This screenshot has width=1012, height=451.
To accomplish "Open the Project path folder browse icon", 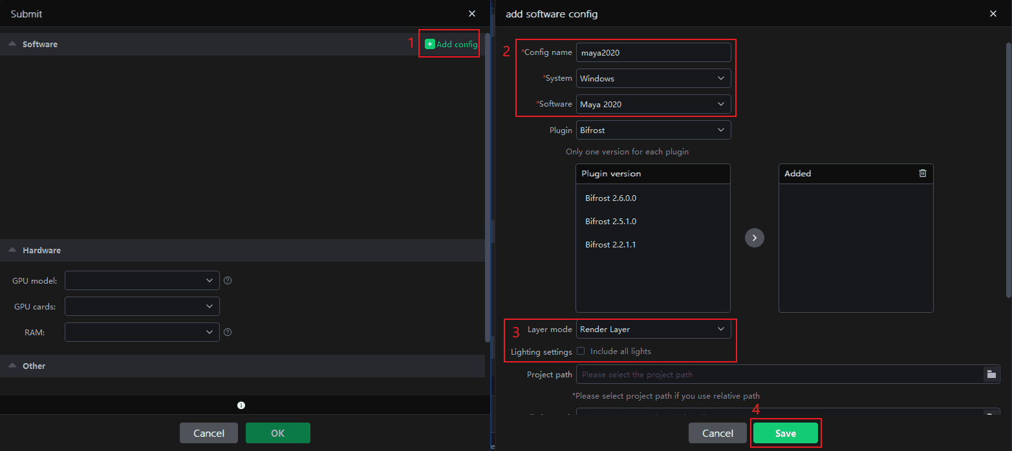I will [991, 374].
